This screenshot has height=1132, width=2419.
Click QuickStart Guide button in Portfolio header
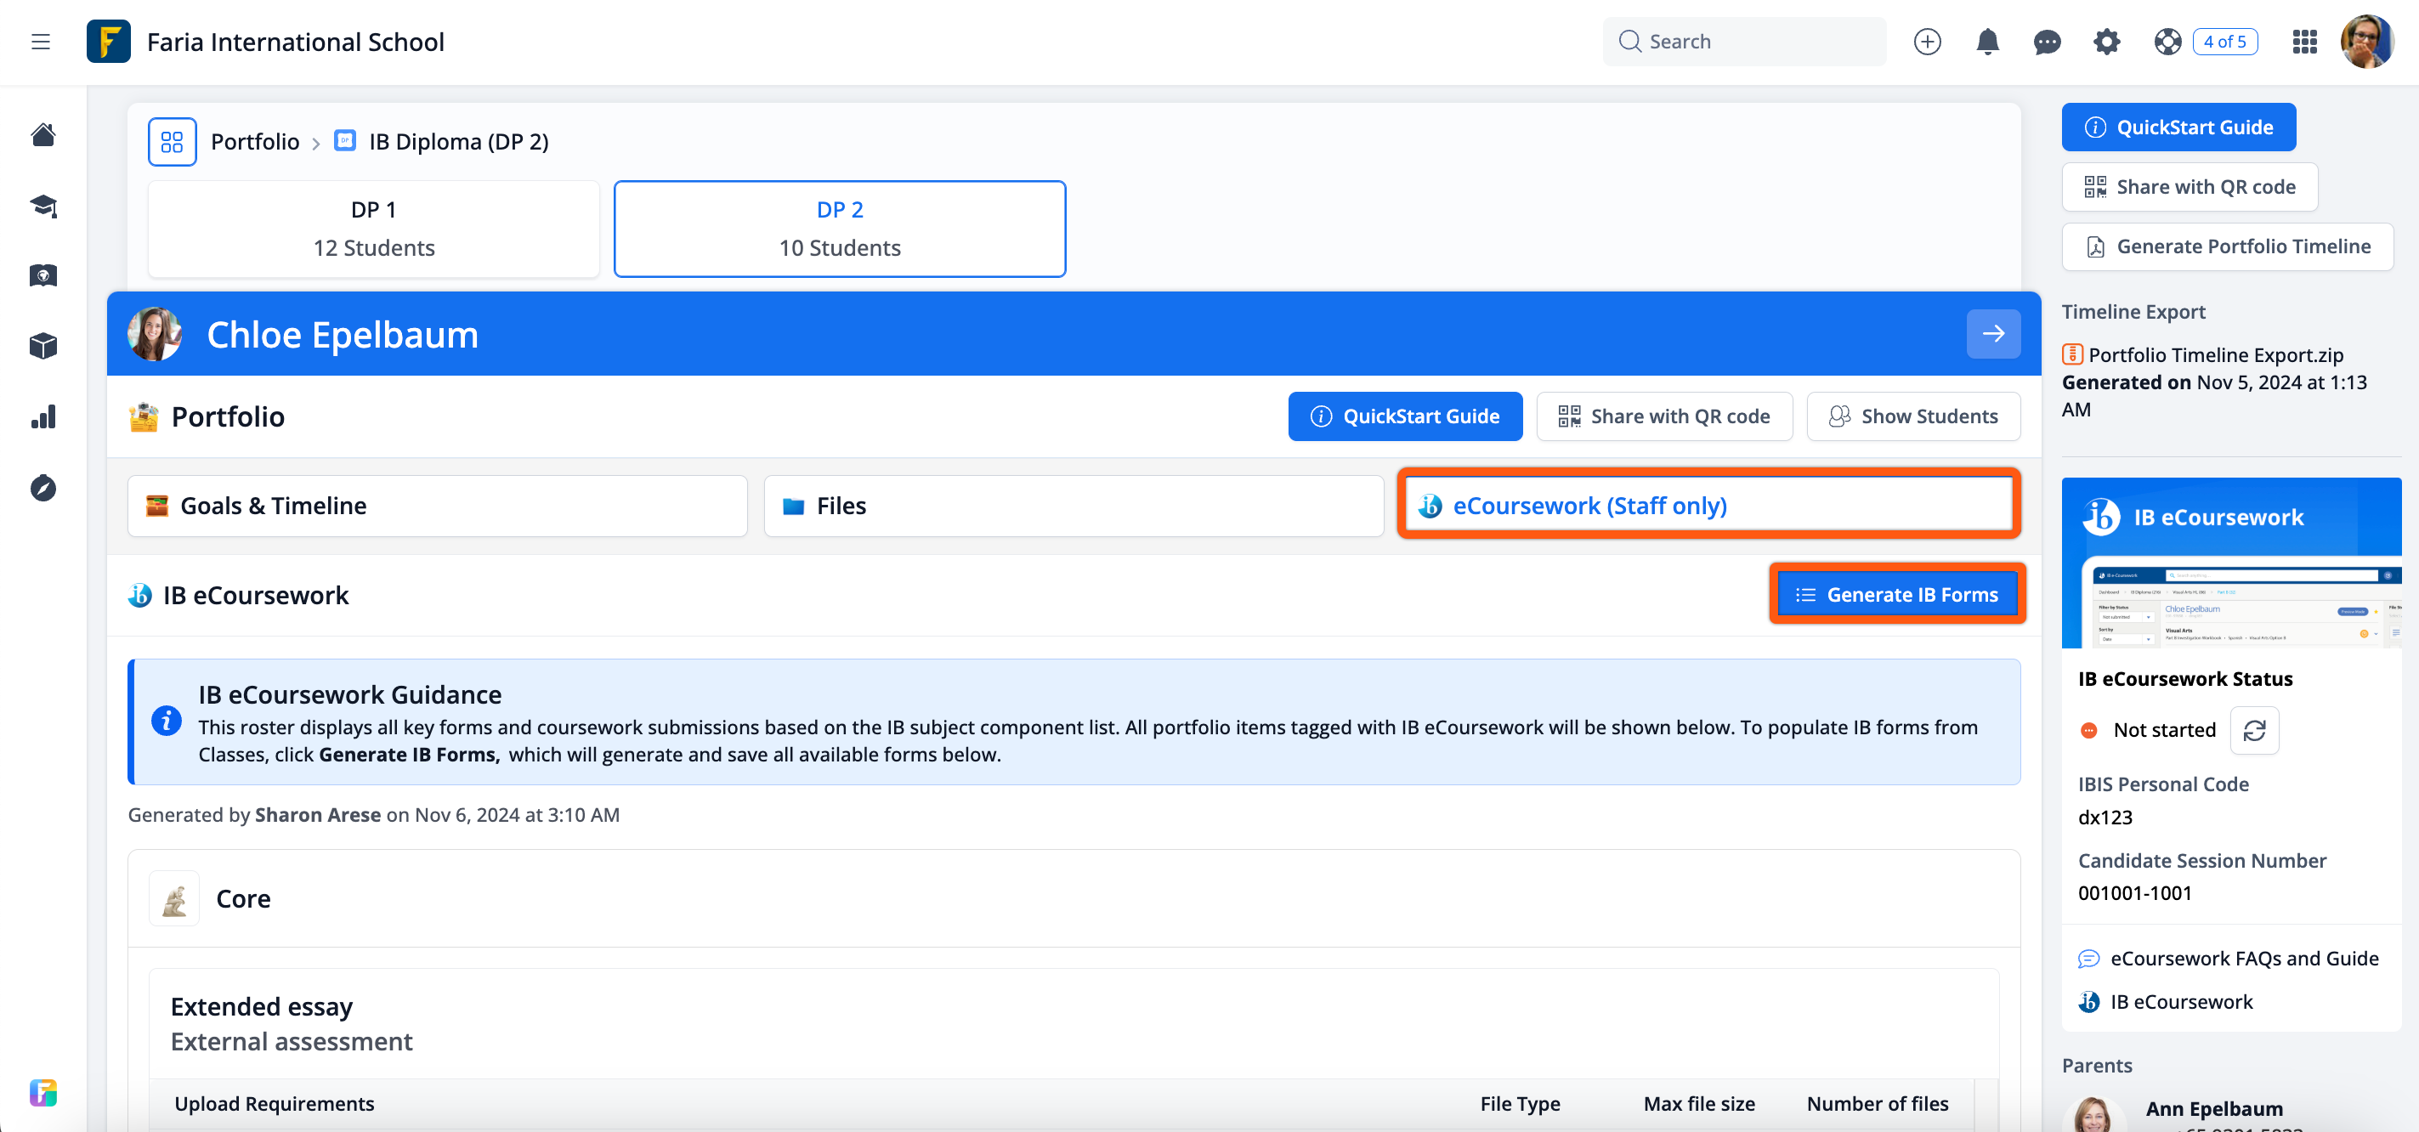pyautogui.click(x=1405, y=416)
